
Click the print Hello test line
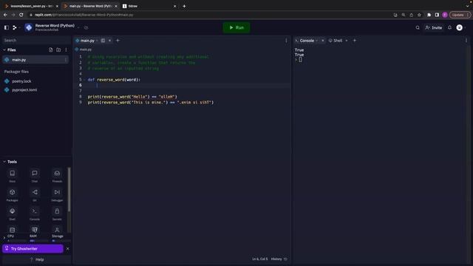pos(132,97)
